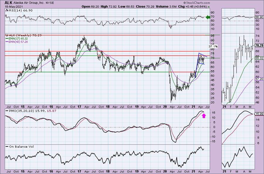The width and height of the screenshot is (264, 174).
Task: Click the On Balance Vol panel label
Action: 21,146
